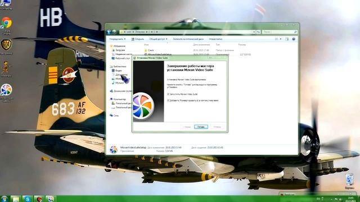Click Новая папка (New folder) in the toolbar
Image resolution: width=360 pixels, height=202 pixels.
[215, 39]
